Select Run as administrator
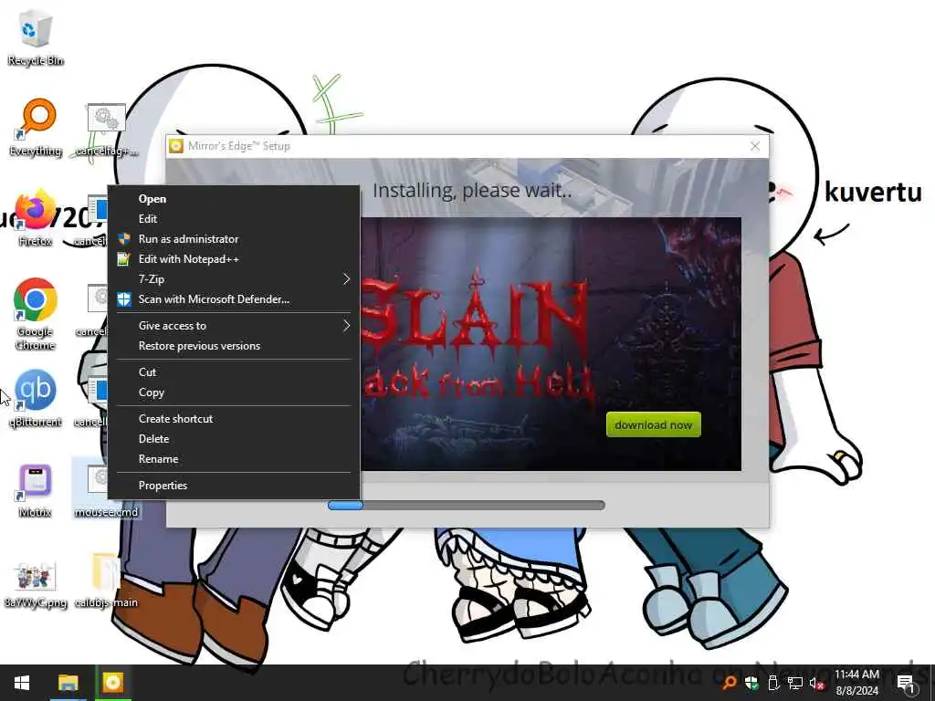Image resolution: width=935 pixels, height=701 pixels. (234, 239)
